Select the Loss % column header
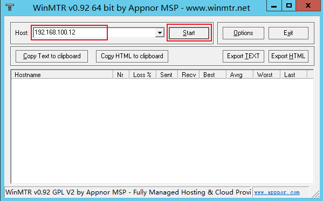Viewport: 323px width, 201px height. (x=143, y=74)
